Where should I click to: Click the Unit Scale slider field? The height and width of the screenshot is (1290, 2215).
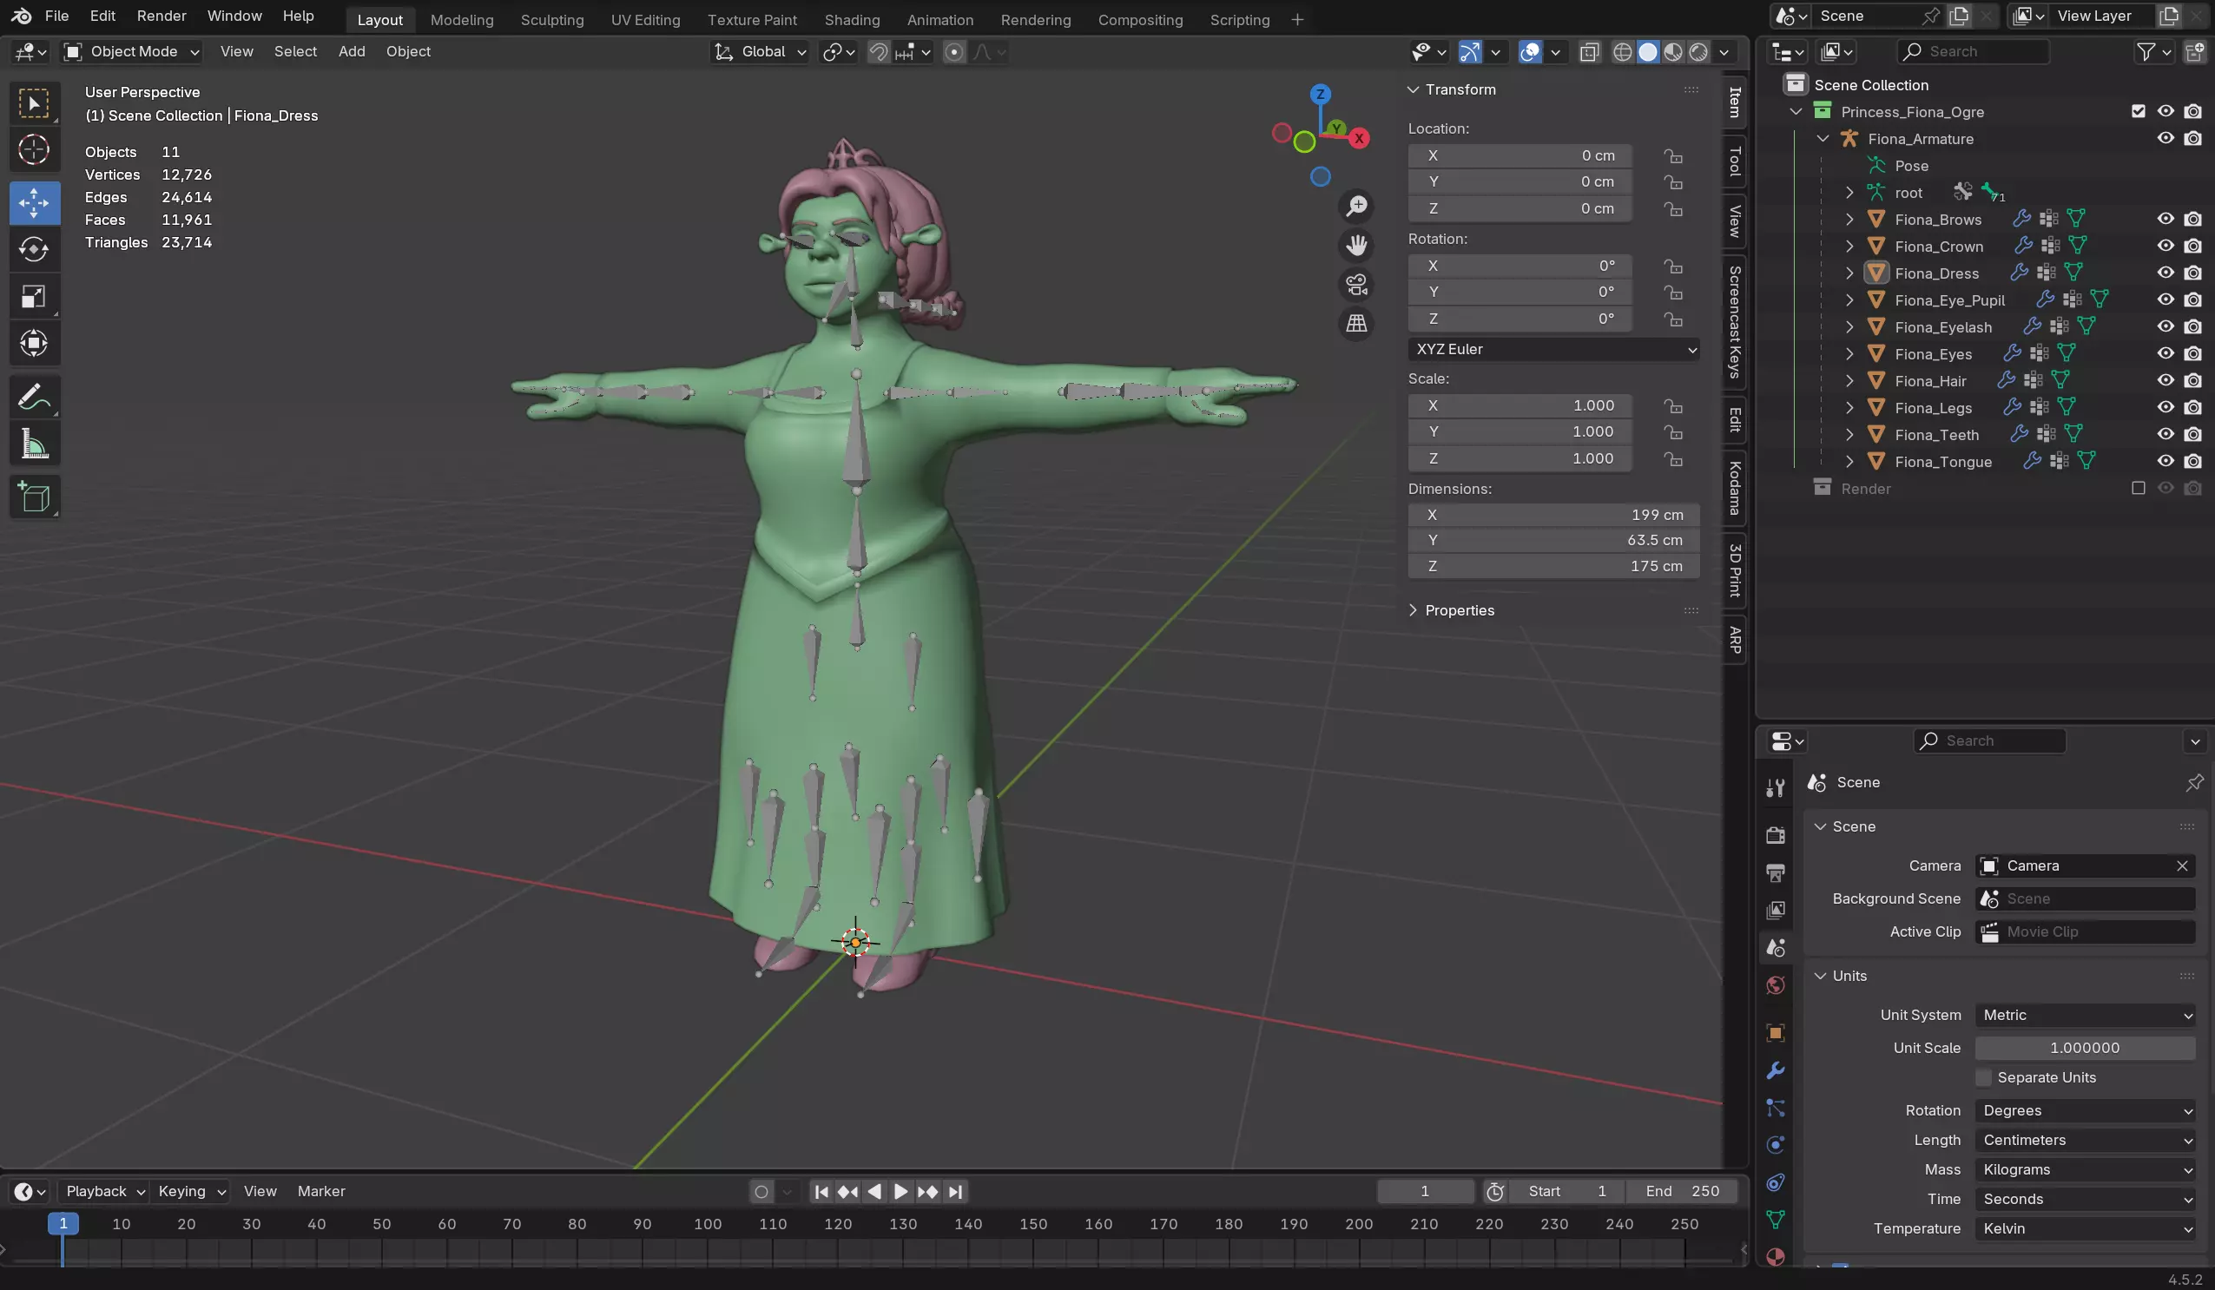click(2085, 1049)
